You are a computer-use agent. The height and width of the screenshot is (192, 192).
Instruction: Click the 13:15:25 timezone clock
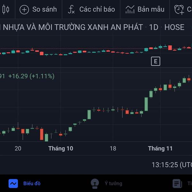click(172, 165)
